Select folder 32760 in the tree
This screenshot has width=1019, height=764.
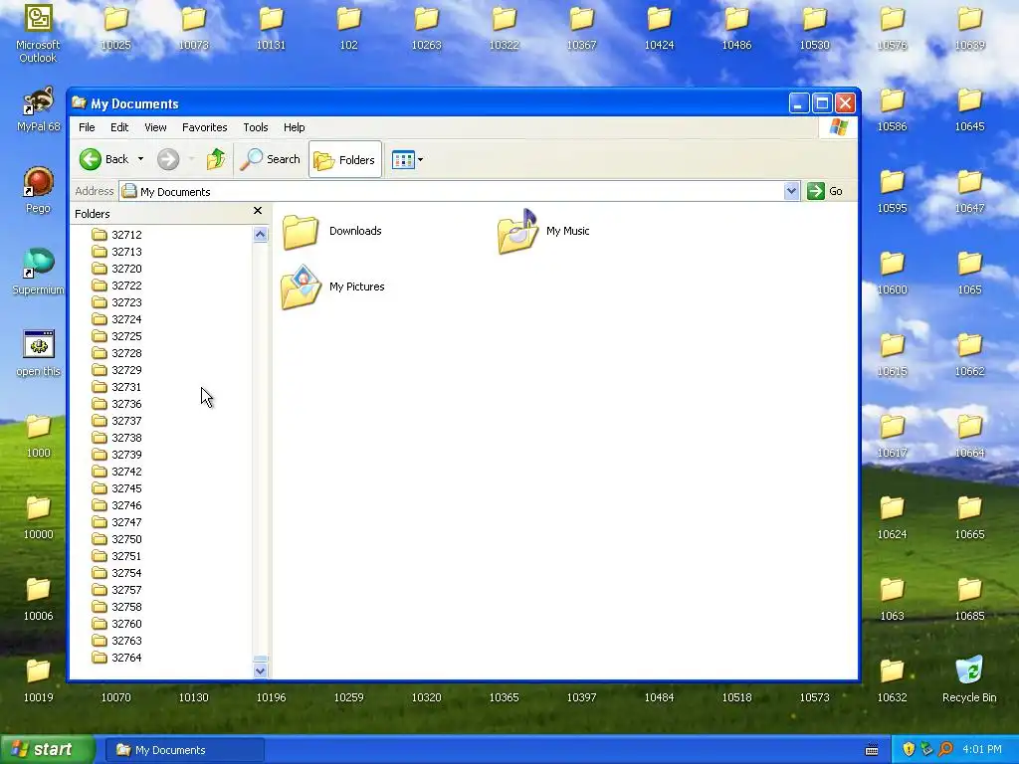click(117, 623)
